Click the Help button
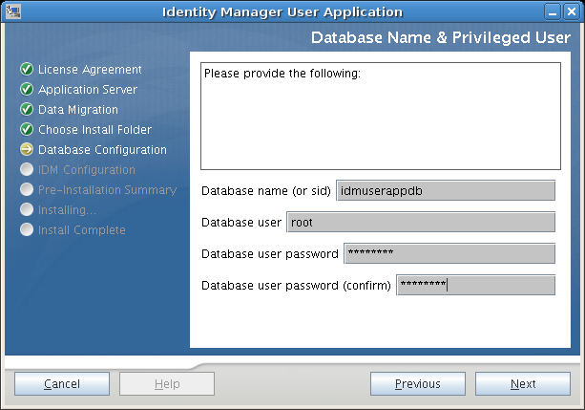 (167, 384)
